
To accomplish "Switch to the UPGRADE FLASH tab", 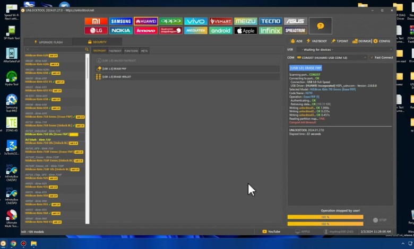I will [x=48, y=42].
